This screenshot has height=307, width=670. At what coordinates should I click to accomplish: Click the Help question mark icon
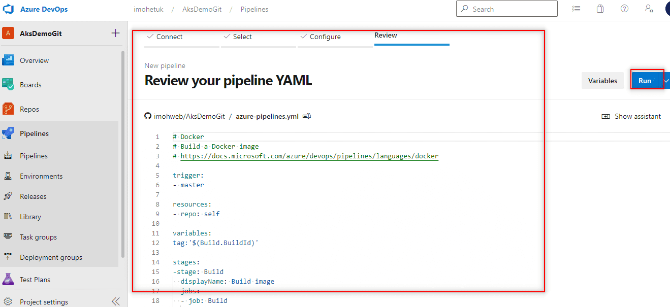point(624,9)
